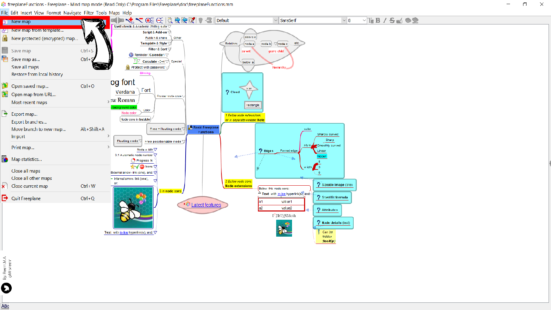
Task: Click the bee icon on root node
Action: [190, 127]
